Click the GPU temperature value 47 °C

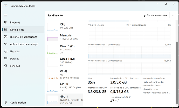click(x=115, y=101)
